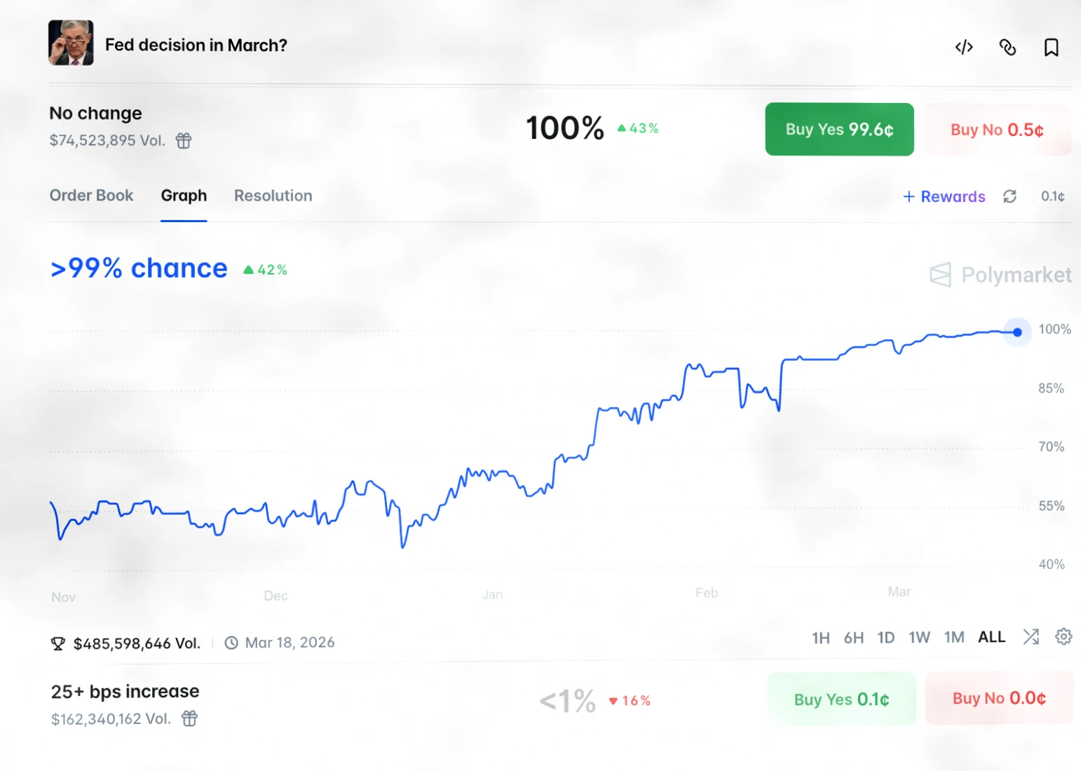Switch to the Order Book tab
The image size is (1081, 771).
click(91, 196)
